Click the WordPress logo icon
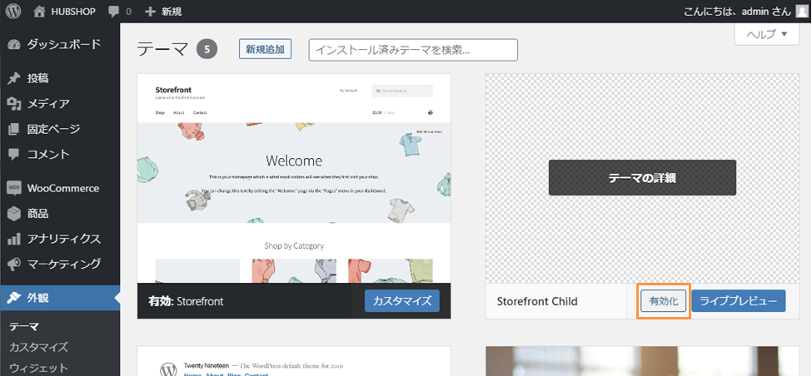 click(13, 12)
